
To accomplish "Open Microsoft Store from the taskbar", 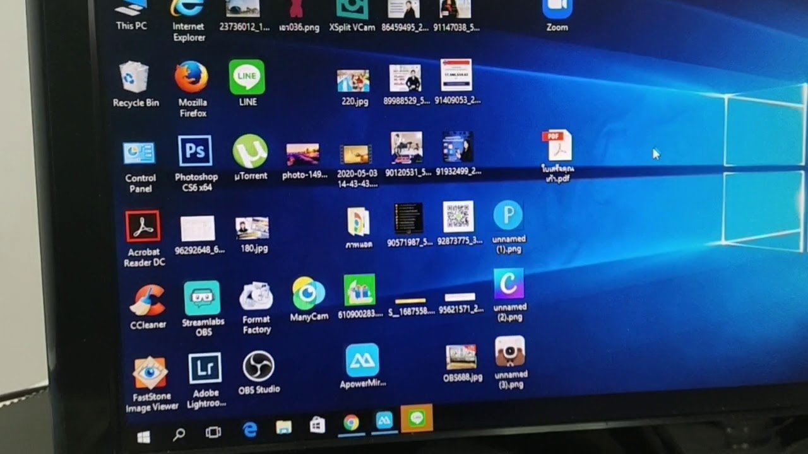I will click(318, 426).
